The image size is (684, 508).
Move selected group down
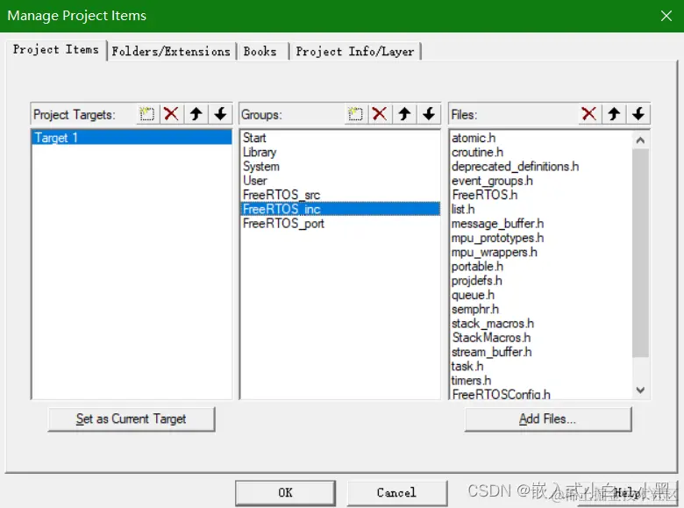429,114
